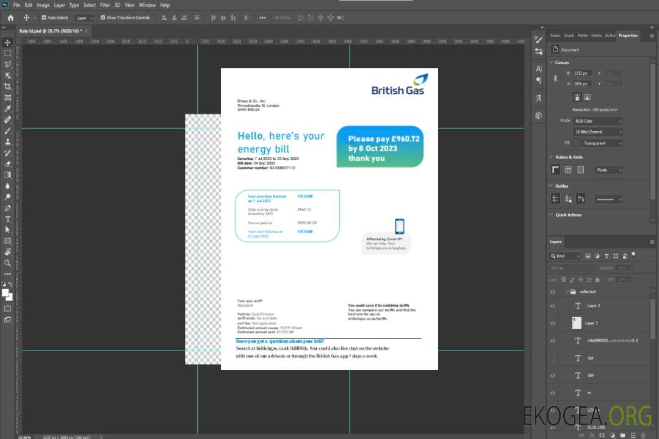Open the Auto-Select Layer dropdown
The image size is (659, 439).
(x=84, y=18)
